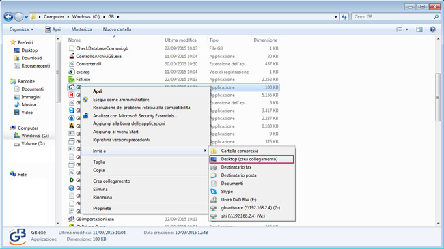Click the refresh button next to address bar
This screenshot has width=444, height=249.
344,17
